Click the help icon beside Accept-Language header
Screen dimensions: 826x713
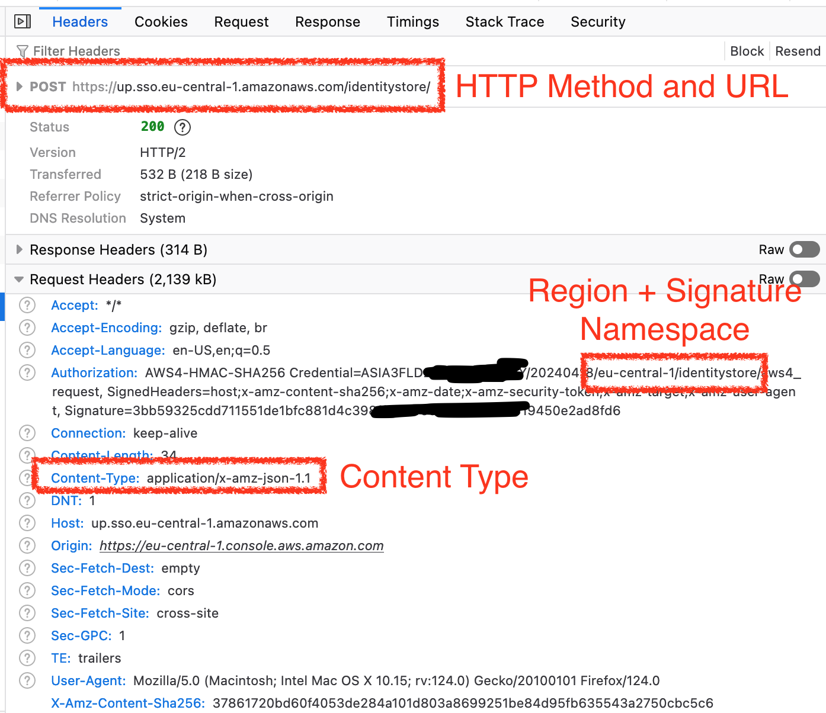click(27, 350)
